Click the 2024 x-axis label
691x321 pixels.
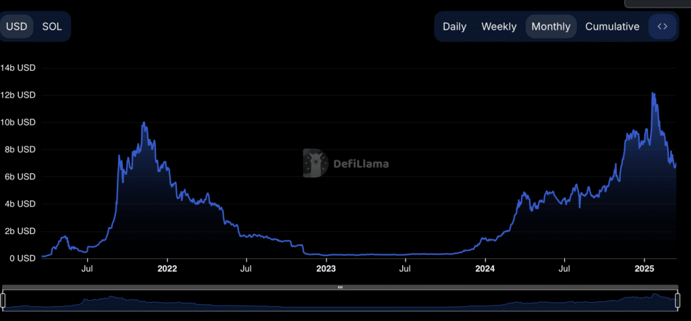[x=485, y=268]
